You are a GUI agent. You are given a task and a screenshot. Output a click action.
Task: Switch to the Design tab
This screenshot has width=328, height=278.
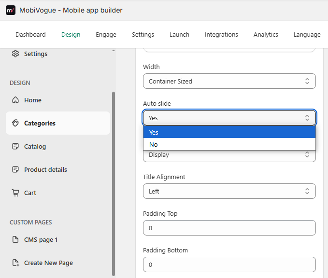click(x=71, y=34)
